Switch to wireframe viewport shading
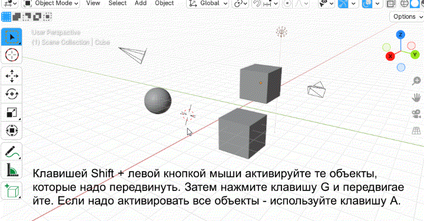The width and height of the screenshot is (424, 221). coord(404,4)
